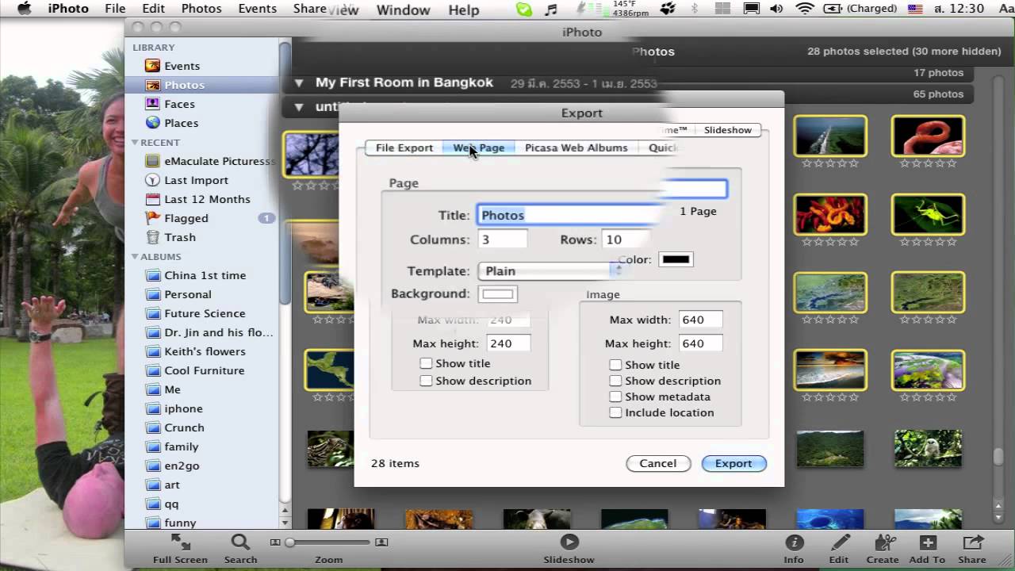Click the black text Color swatch
The image size is (1015, 571).
(676, 259)
